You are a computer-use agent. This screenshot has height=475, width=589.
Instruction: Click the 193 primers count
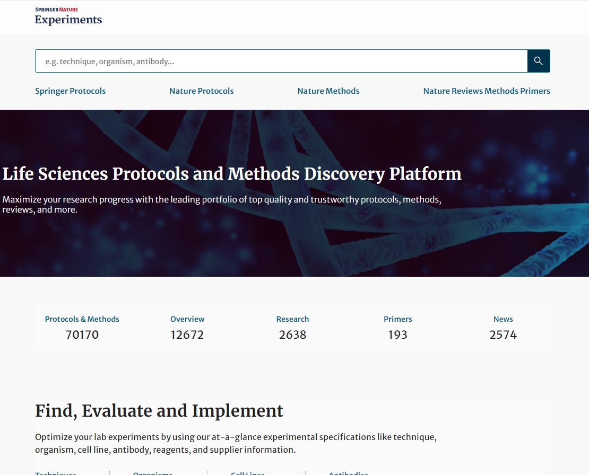pos(397,335)
